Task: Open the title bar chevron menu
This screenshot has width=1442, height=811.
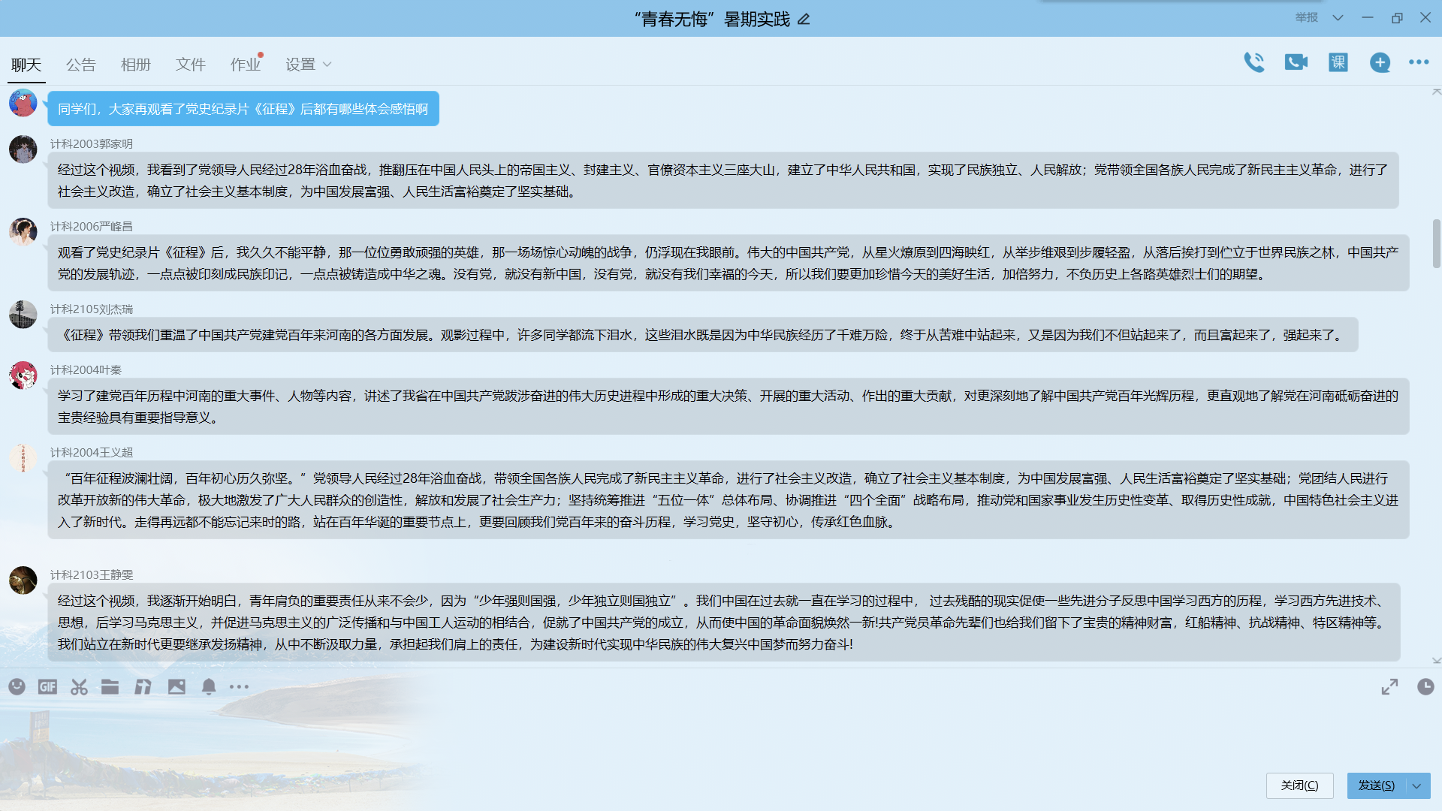Action: point(1338,18)
